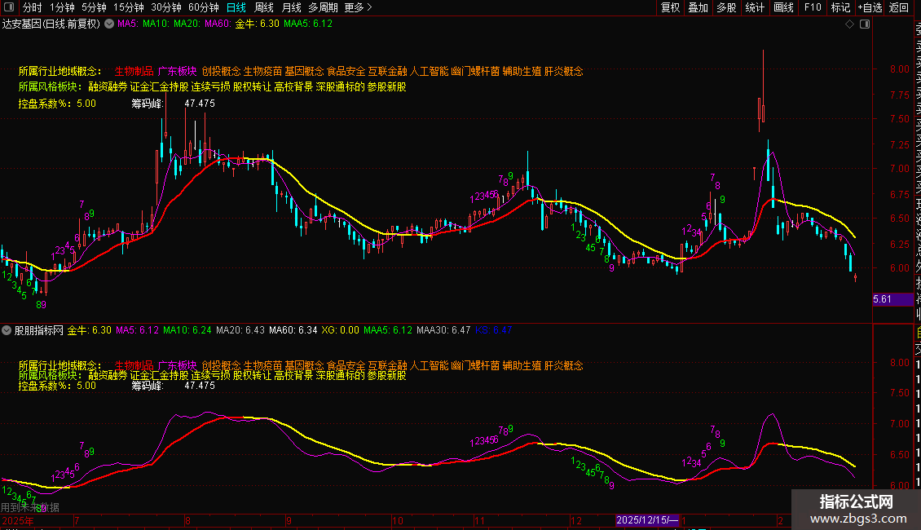The height and width of the screenshot is (530, 921).
Task: Expand the 更多 periods menu
Action: tap(358, 7)
